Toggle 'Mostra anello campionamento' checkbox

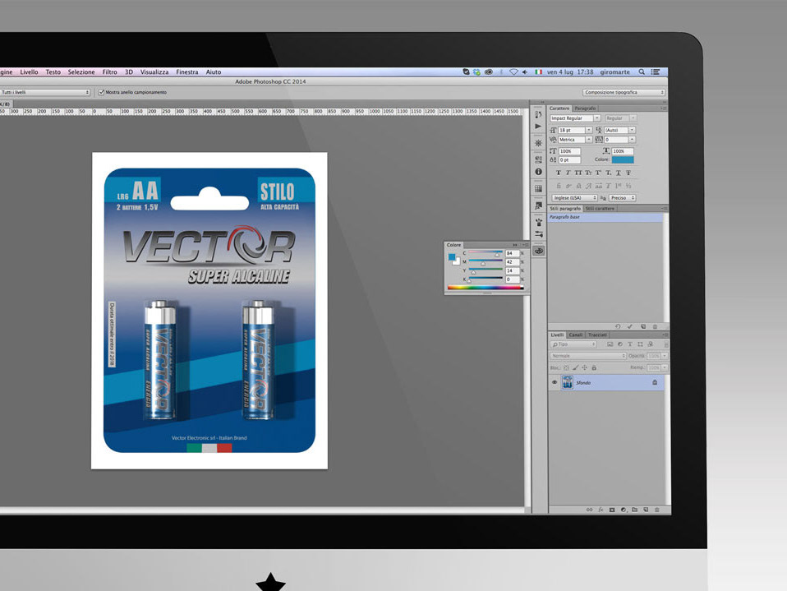101,92
